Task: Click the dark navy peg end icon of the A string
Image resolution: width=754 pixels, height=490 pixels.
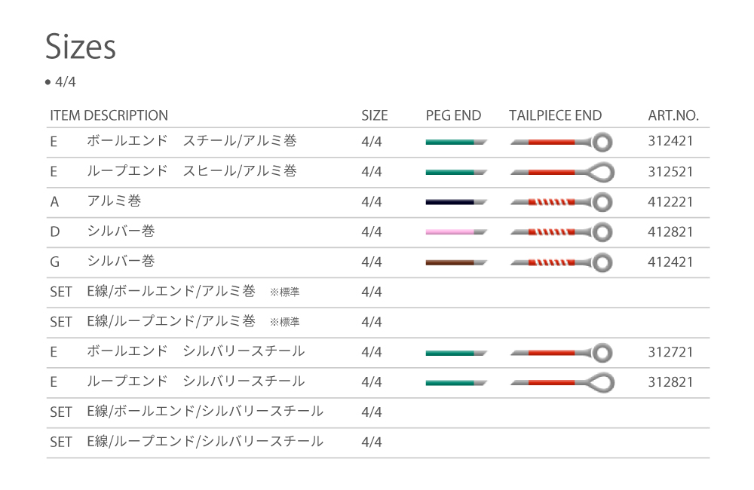Action: 455,202
